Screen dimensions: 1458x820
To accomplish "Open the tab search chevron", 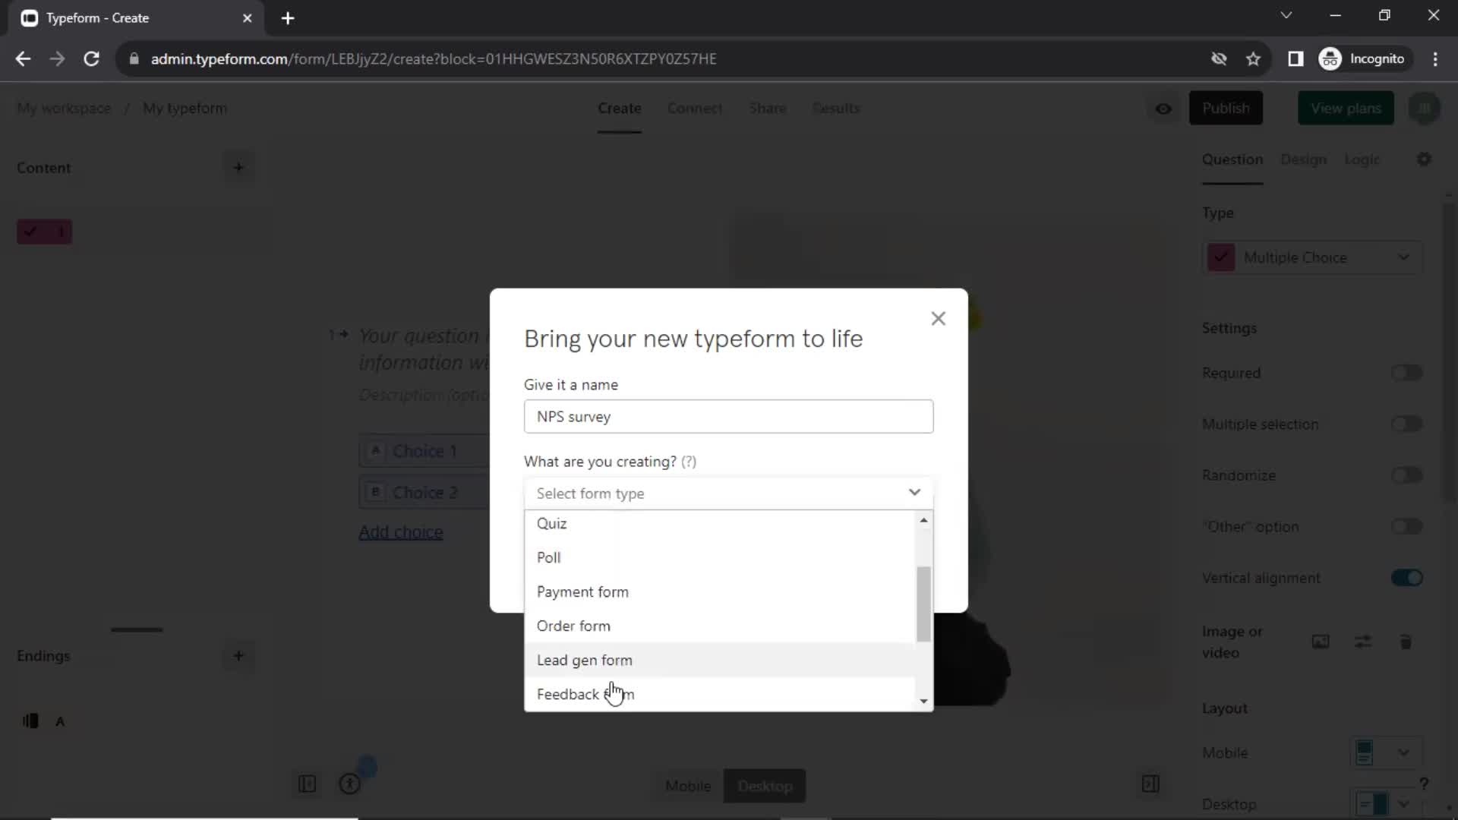I will click(x=1286, y=15).
